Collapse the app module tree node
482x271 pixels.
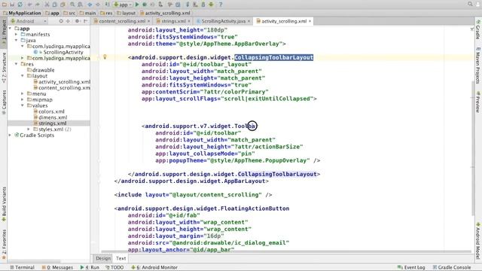click(10, 29)
